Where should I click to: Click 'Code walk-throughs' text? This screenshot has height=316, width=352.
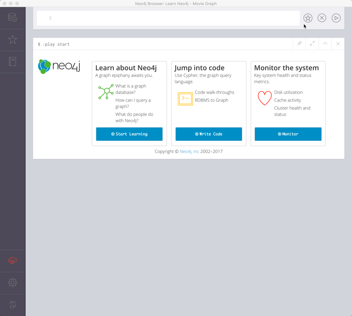pos(214,92)
